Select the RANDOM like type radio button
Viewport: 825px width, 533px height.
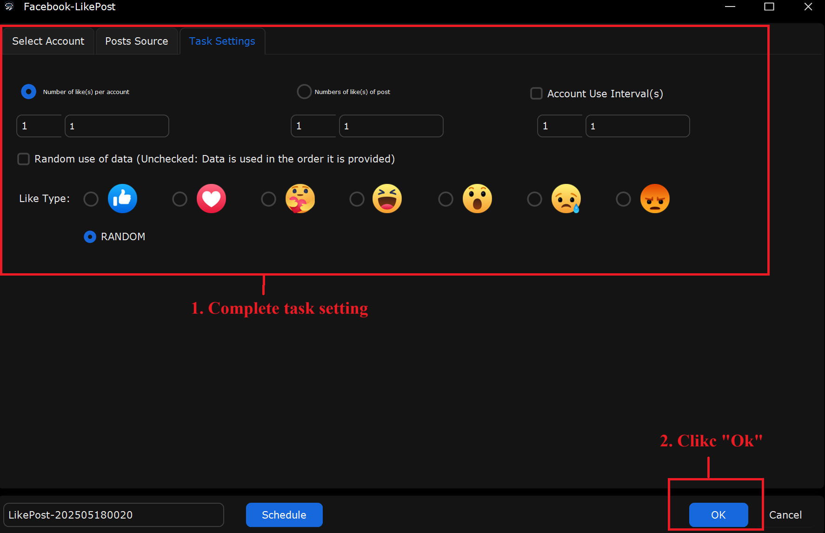coord(90,237)
